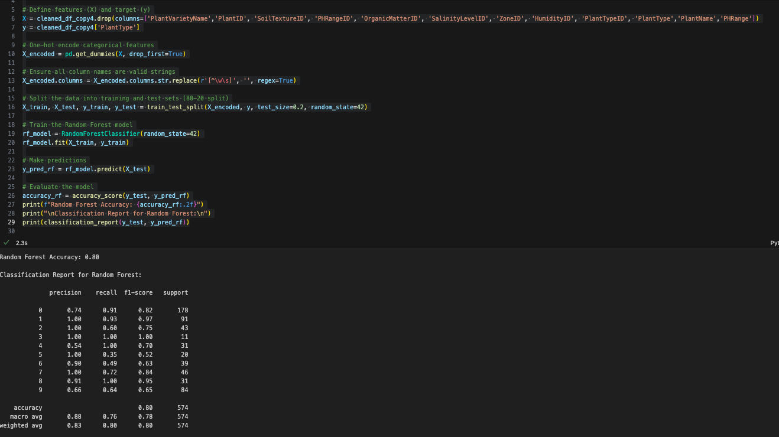Click 'rf_model.predict(X_test)' on line 23
Screen dimensions: 779x437
108,169
